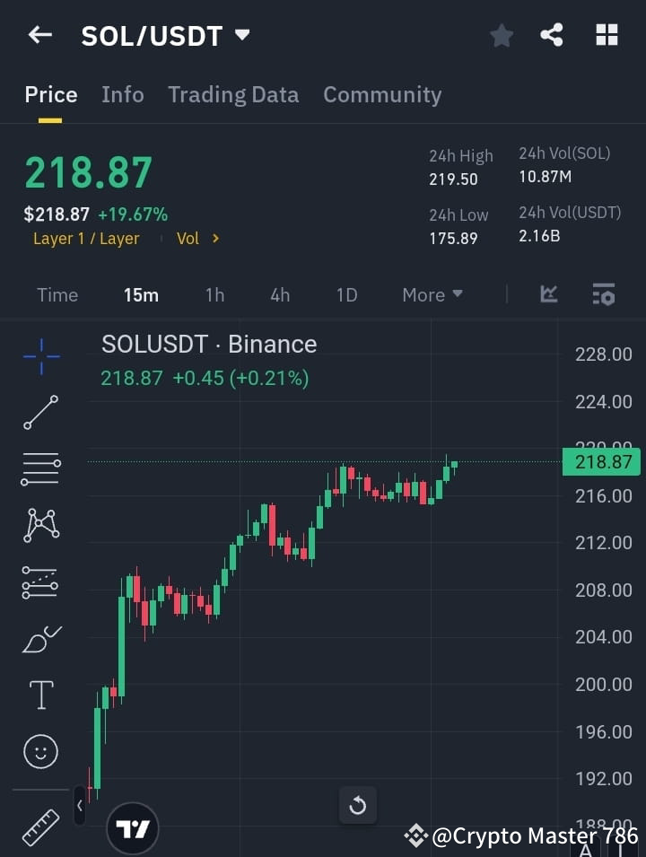The height and width of the screenshot is (857, 646).
Task: Toggle SOL/USDT as a favorite
Action: point(501,35)
